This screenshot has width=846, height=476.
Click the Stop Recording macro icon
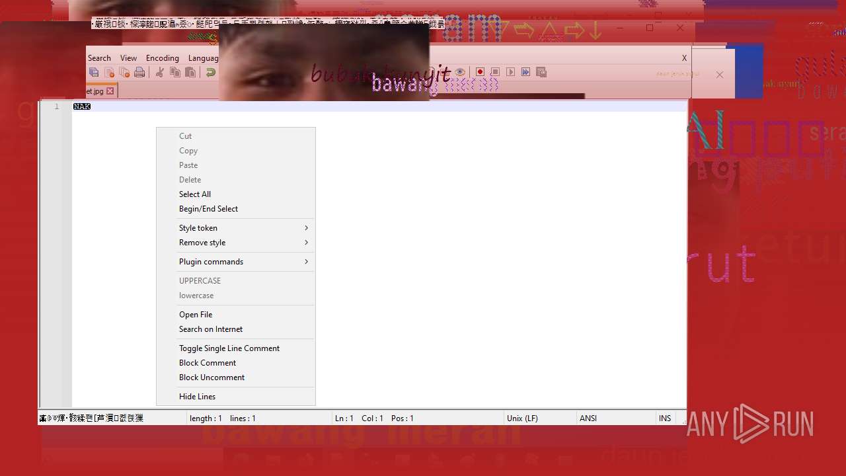coord(495,71)
